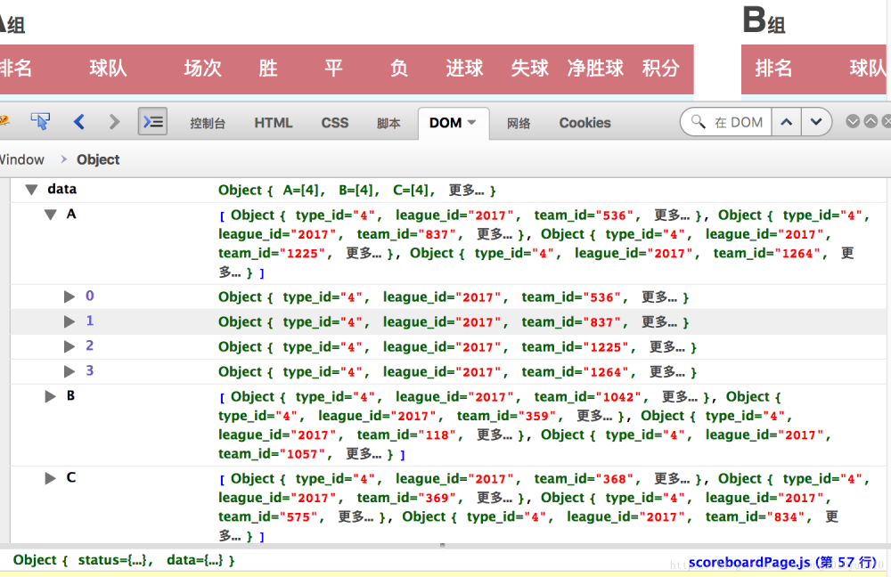Expand array item 2

69,346
